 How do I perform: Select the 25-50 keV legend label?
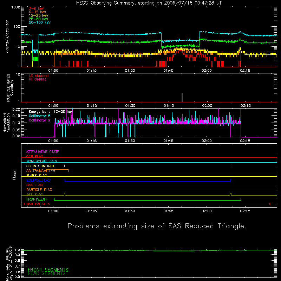[38, 19]
